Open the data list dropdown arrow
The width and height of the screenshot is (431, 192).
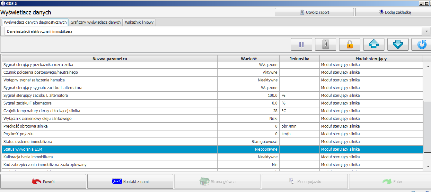[x=427, y=31]
